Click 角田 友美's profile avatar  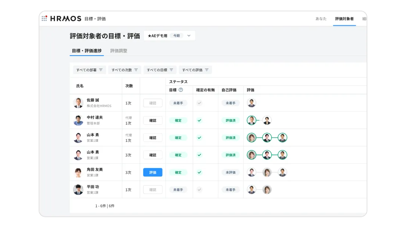pos(78,172)
